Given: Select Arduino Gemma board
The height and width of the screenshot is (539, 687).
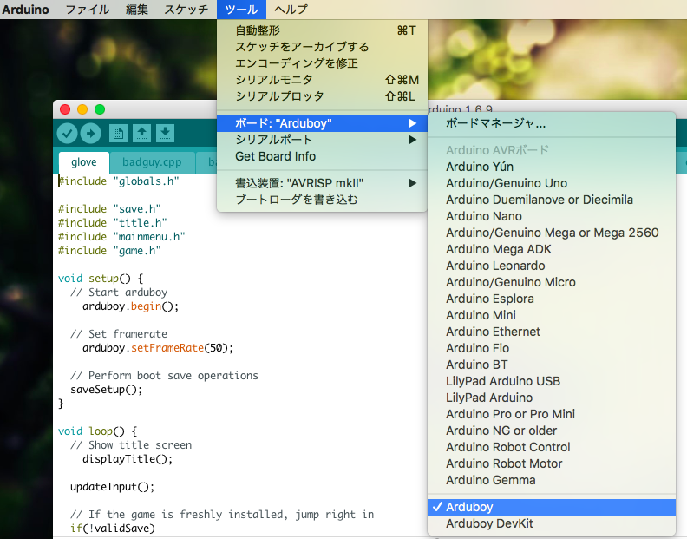Looking at the screenshot, I should [x=552, y=480].
